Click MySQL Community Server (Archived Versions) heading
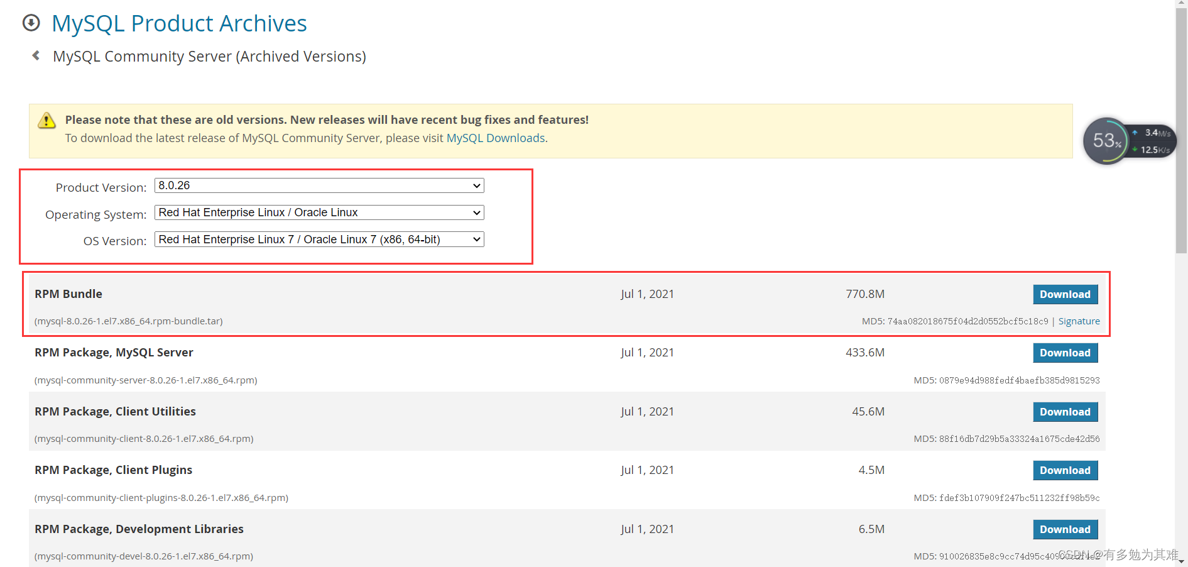This screenshot has width=1188, height=567. pyautogui.click(x=209, y=56)
